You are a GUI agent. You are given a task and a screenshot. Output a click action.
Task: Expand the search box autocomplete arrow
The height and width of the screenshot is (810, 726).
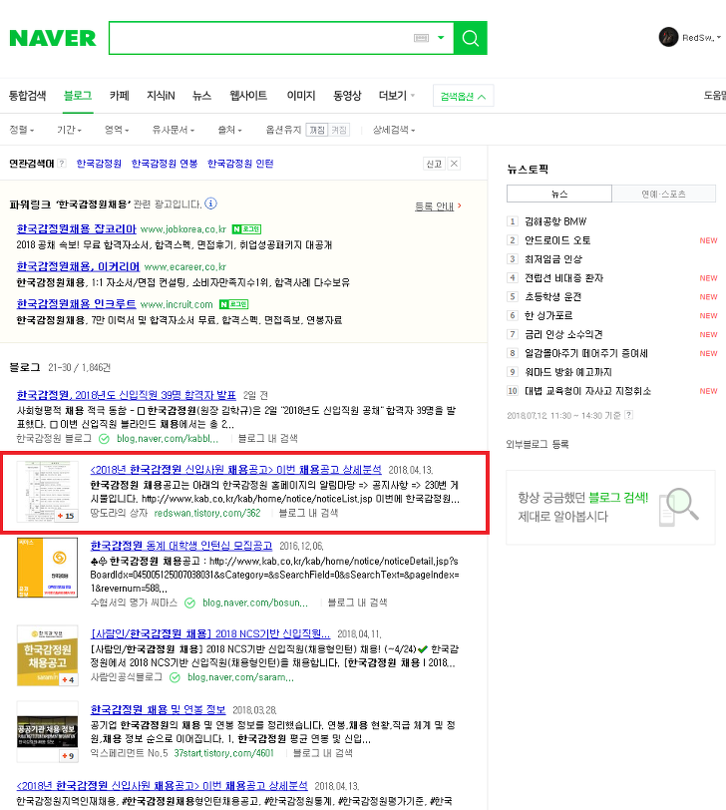point(441,38)
